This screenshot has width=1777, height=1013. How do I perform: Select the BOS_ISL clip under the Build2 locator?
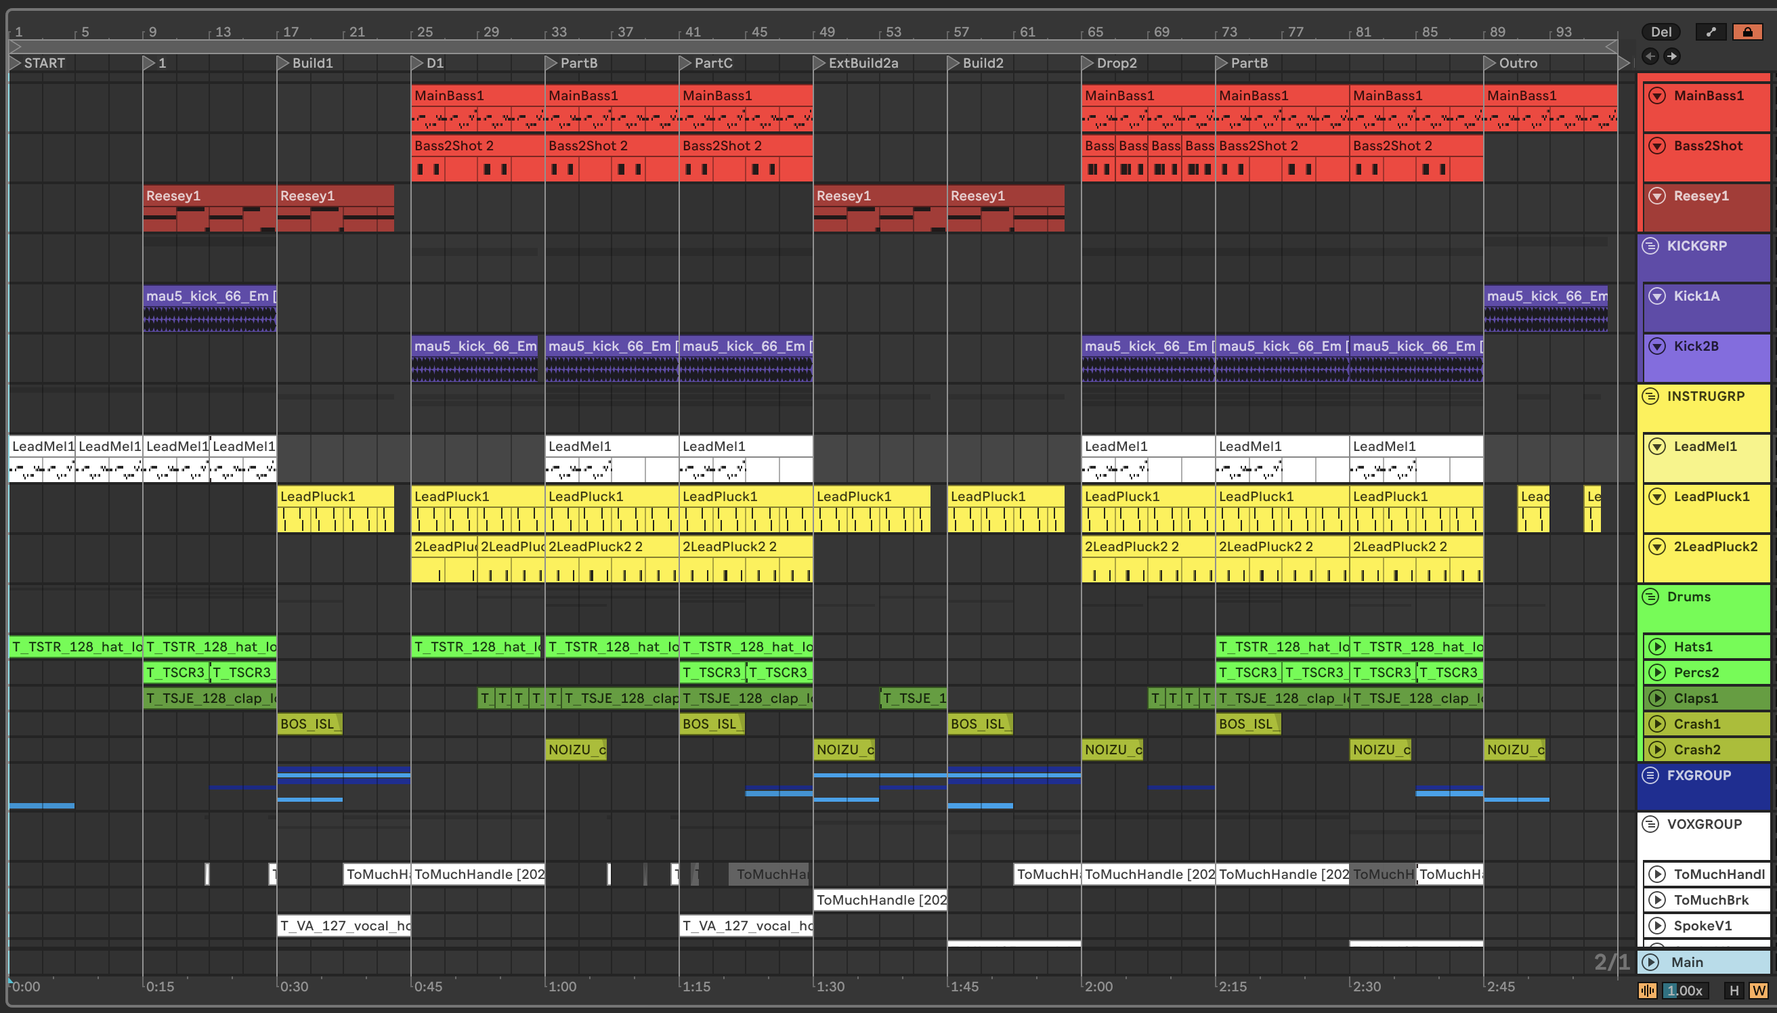point(981,724)
